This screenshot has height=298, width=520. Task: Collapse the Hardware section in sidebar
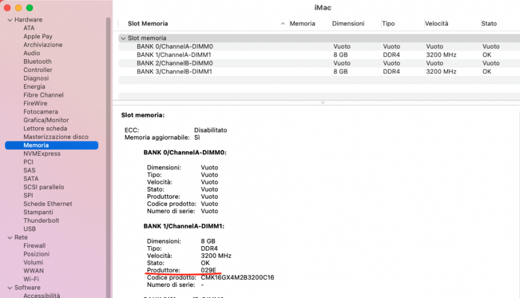pos(10,20)
